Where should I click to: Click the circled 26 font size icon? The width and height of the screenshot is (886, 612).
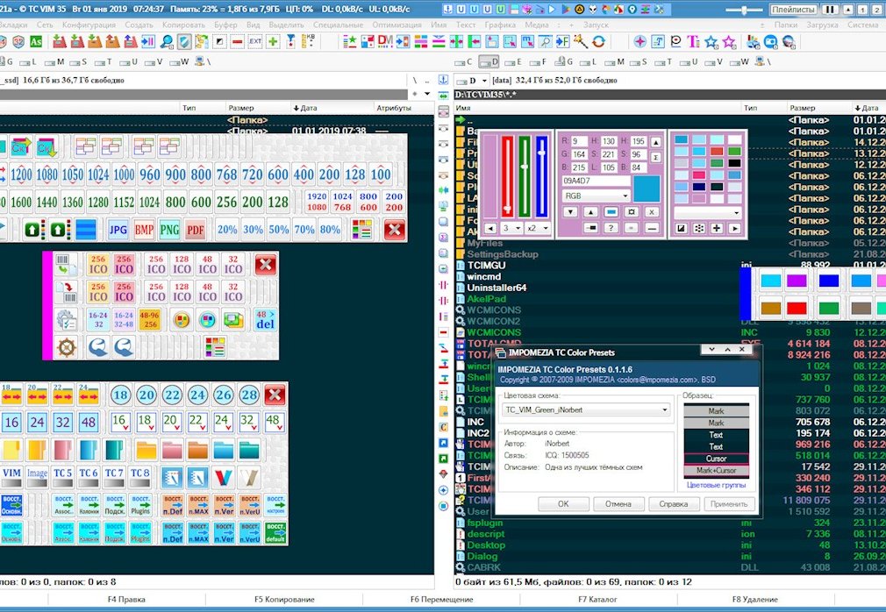(x=223, y=395)
